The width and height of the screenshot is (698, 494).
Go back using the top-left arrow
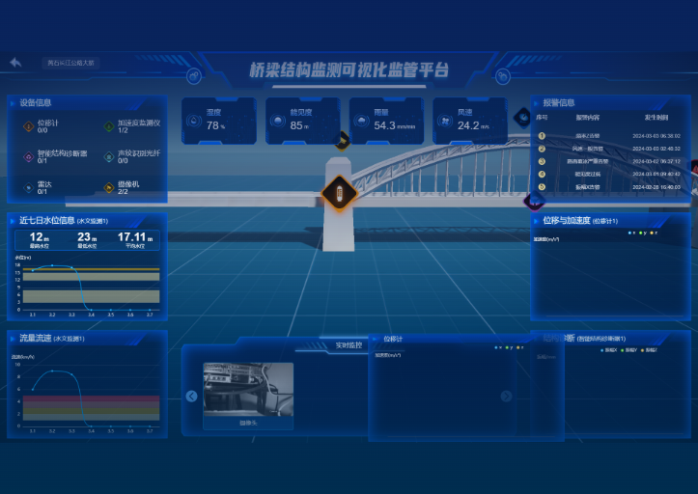[x=15, y=63]
